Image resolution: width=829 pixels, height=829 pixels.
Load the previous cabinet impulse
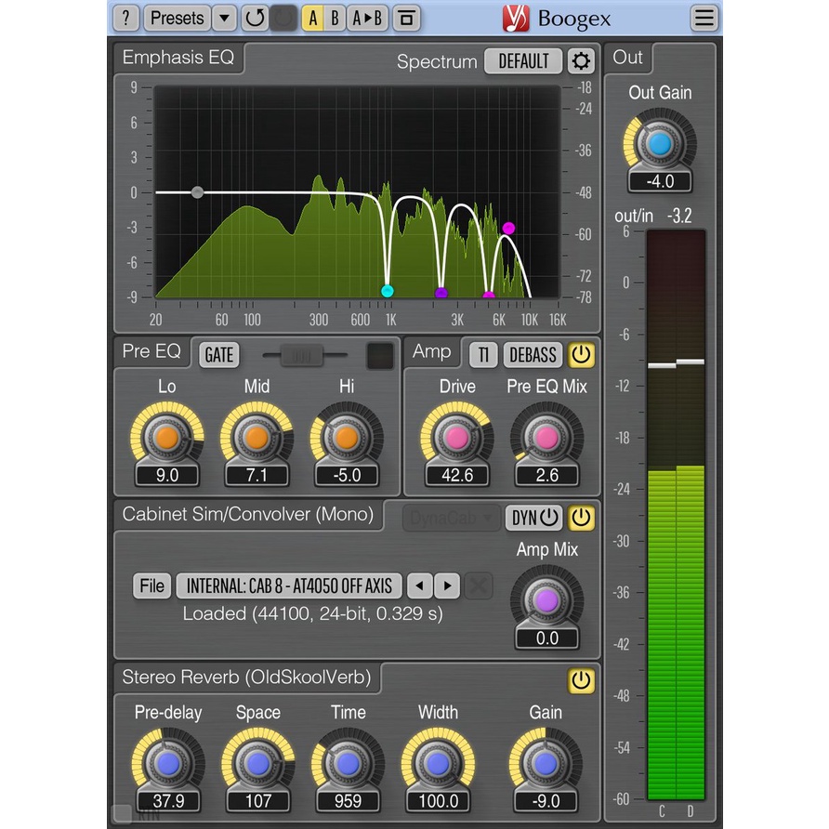[421, 586]
